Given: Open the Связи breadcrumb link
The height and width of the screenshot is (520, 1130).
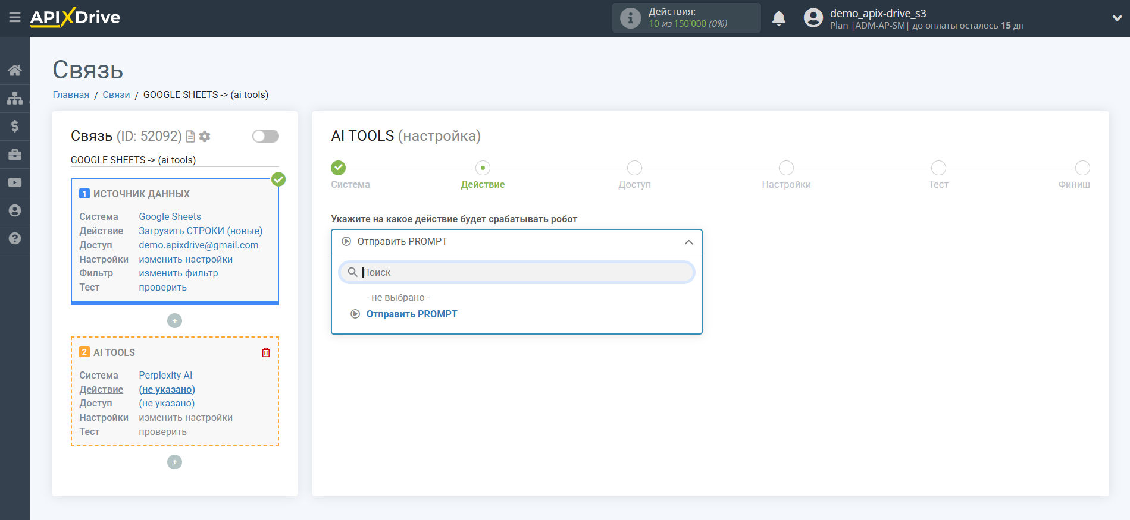Looking at the screenshot, I should point(116,94).
